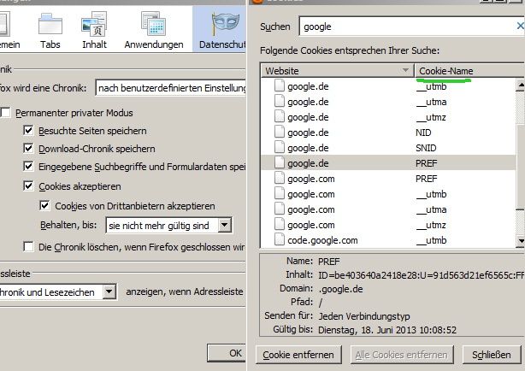This screenshot has width=525, height=371.
Task: Select the Datenschutz mask panel
Action: 221,31
